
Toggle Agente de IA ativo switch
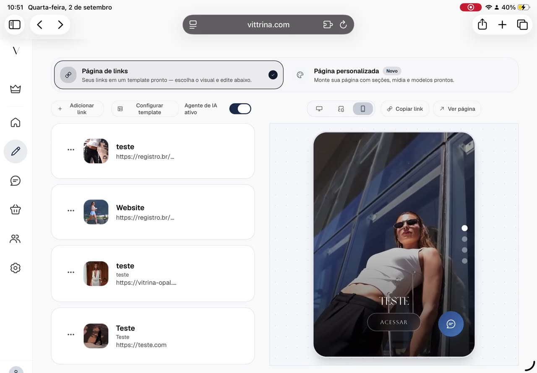240,109
